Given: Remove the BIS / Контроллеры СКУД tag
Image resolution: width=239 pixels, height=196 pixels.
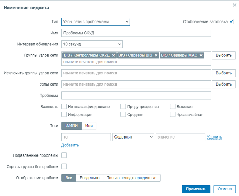Looking at the screenshot, I should (113, 55).
